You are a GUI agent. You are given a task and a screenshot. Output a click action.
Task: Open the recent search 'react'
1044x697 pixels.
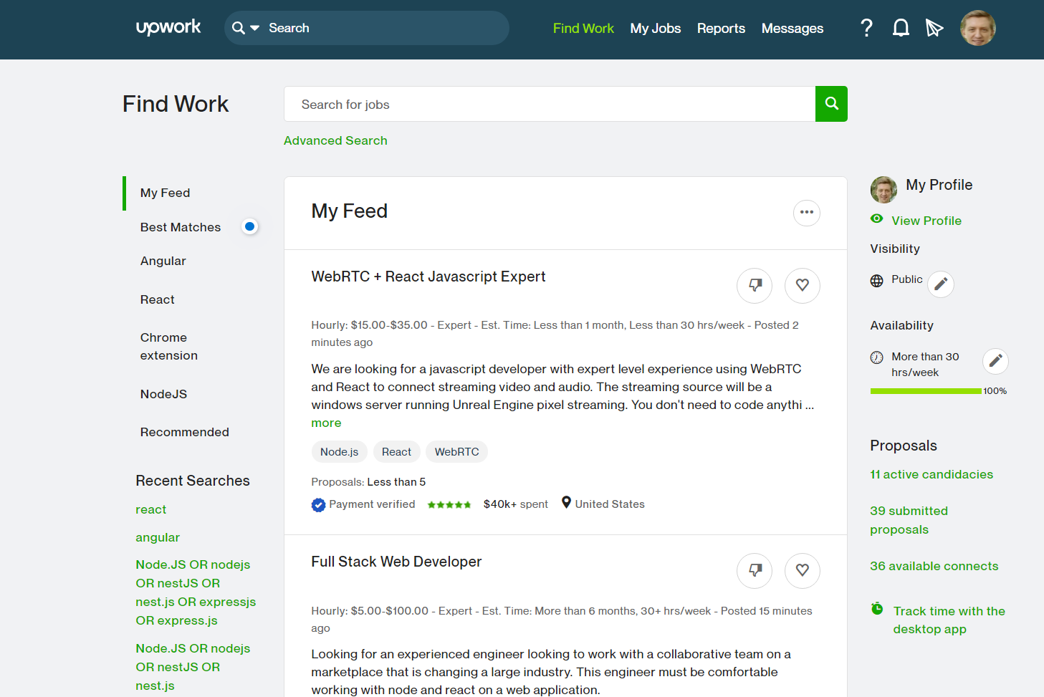point(150,509)
